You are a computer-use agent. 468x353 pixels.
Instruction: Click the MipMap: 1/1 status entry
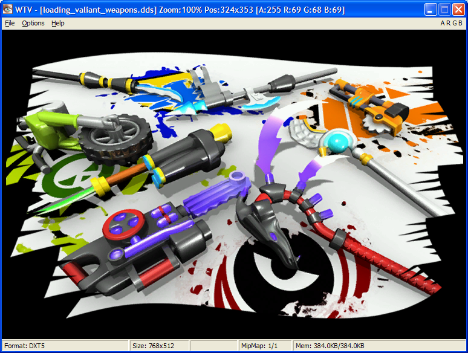point(265,346)
